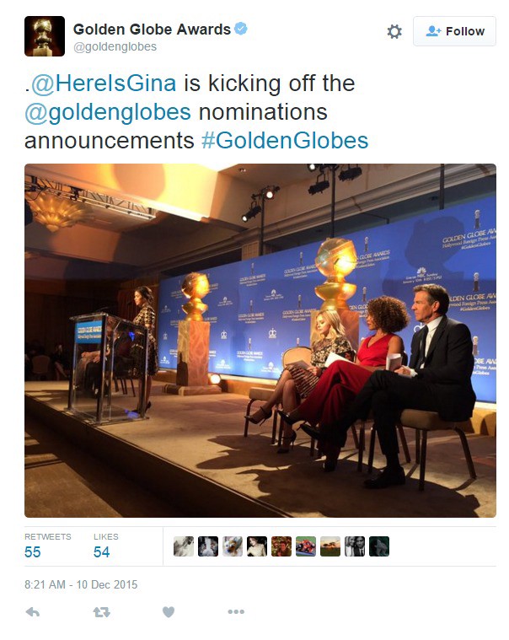Open the @HereIsGina mention link

[x=104, y=83]
